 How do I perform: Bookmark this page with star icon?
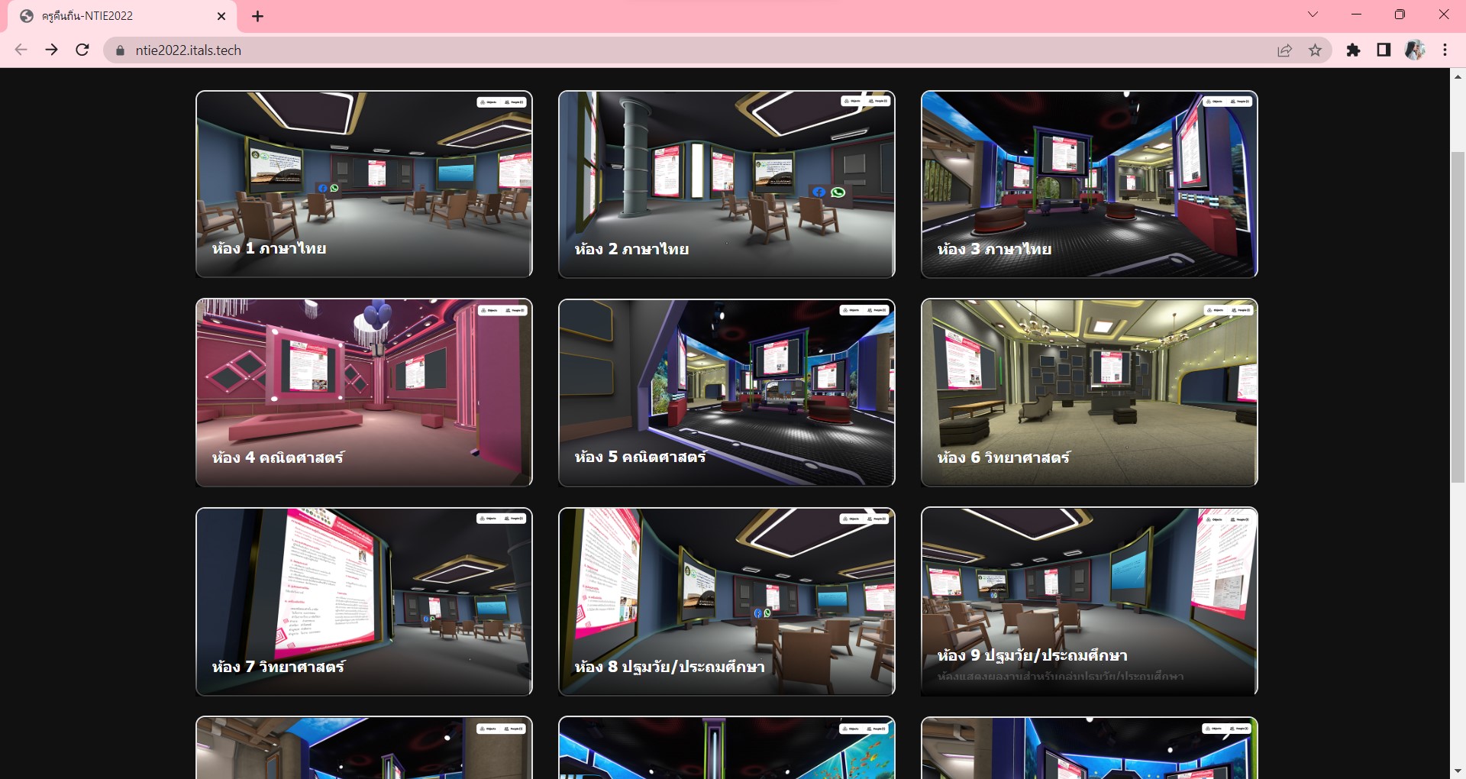pos(1315,50)
